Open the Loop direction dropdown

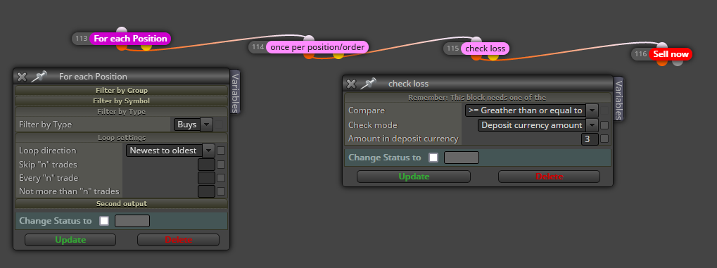(170, 151)
